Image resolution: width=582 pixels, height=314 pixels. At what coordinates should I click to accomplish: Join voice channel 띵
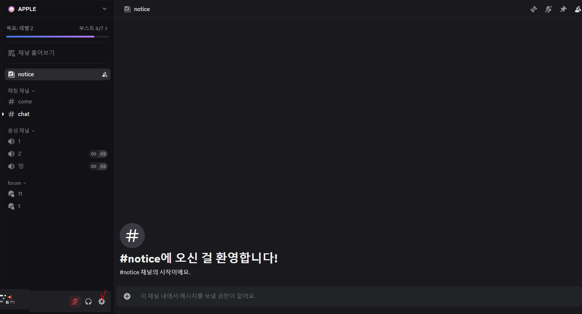coord(57,166)
